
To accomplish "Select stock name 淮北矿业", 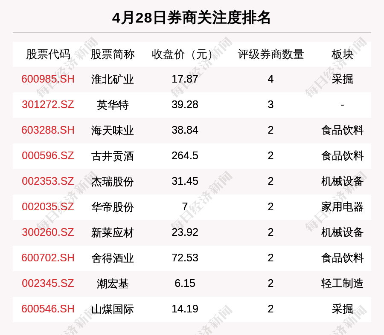I will coord(113,80).
